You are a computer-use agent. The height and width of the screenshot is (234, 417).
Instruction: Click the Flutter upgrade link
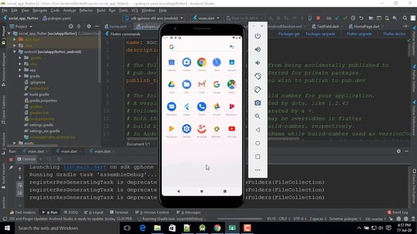359,34
